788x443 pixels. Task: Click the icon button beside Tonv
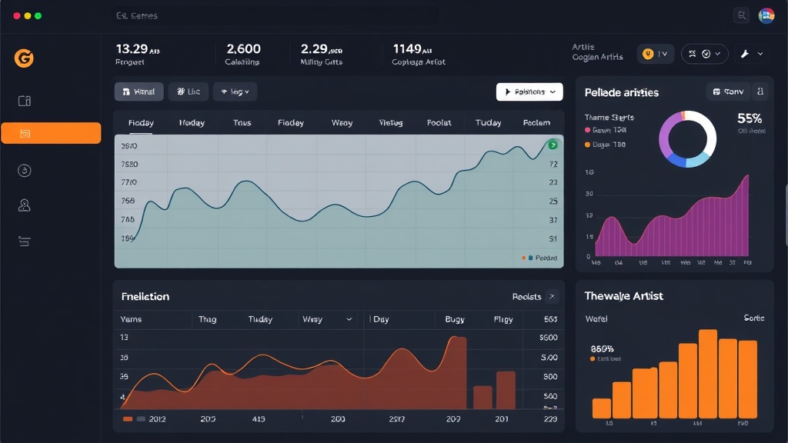click(x=760, y=92)
